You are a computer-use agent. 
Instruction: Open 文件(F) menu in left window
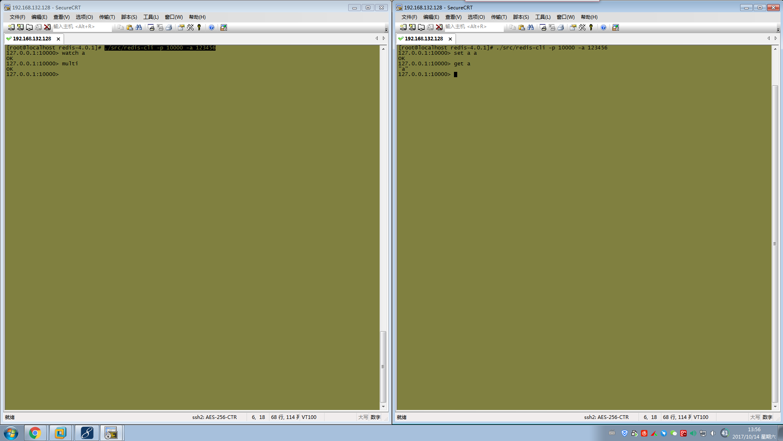[x=18, y=17]
